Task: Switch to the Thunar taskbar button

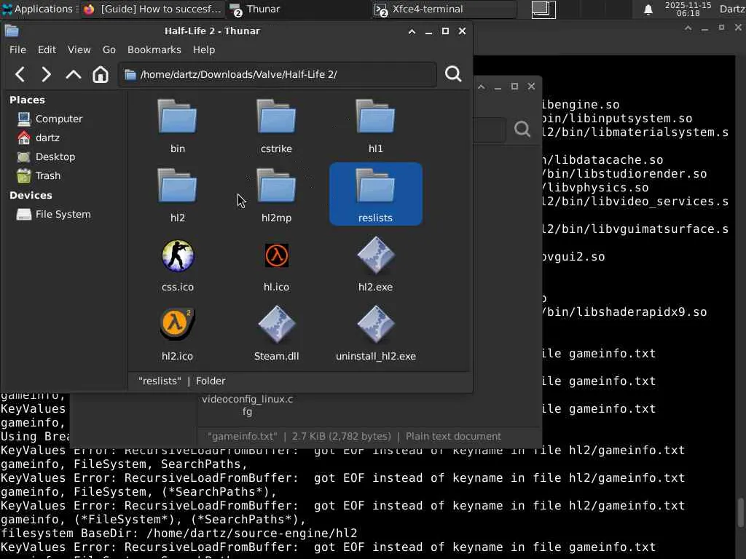Action: click(x=298, y=9)
